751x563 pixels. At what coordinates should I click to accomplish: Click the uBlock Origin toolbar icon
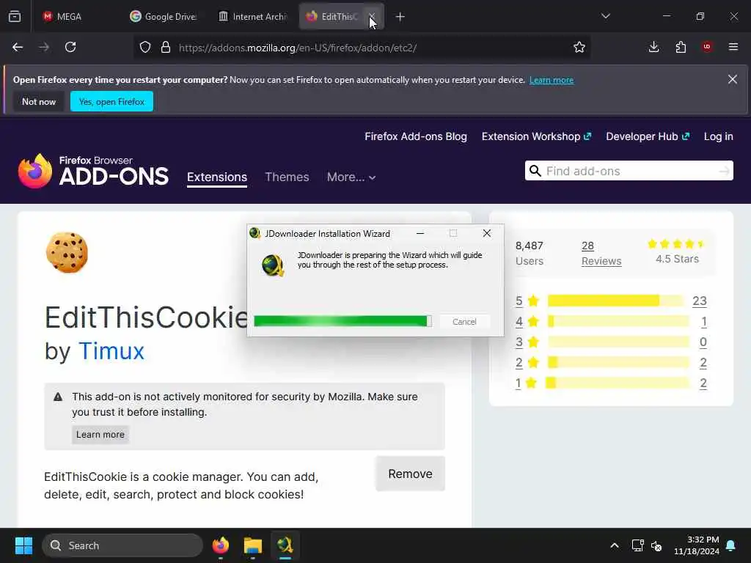707,47
